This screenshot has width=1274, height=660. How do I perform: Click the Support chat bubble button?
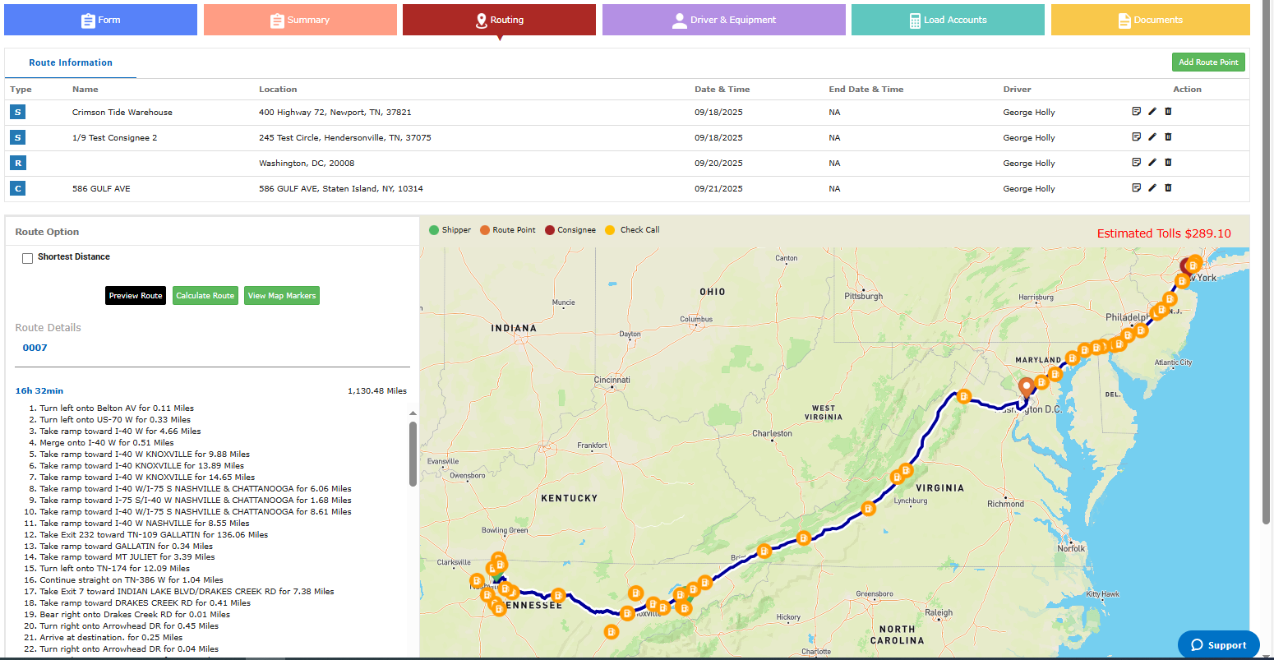pyautogui.click(x=1218, y=645)
